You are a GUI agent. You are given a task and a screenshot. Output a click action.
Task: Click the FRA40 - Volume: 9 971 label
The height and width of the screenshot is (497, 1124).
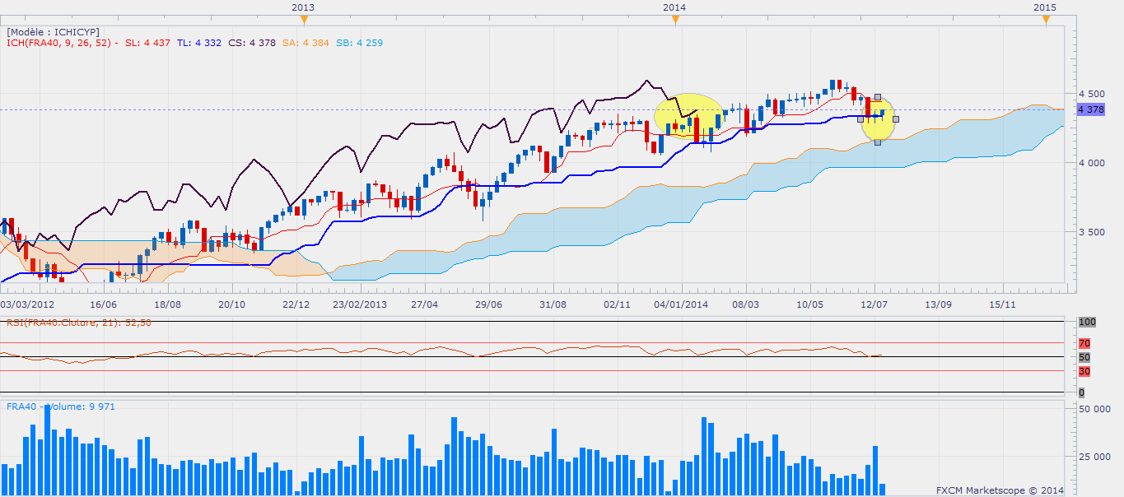point(61,406)
